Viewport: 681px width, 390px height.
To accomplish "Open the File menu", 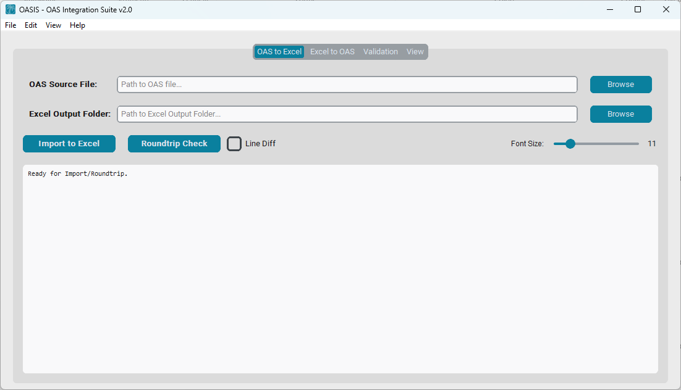I will click(x=10, y=25).
